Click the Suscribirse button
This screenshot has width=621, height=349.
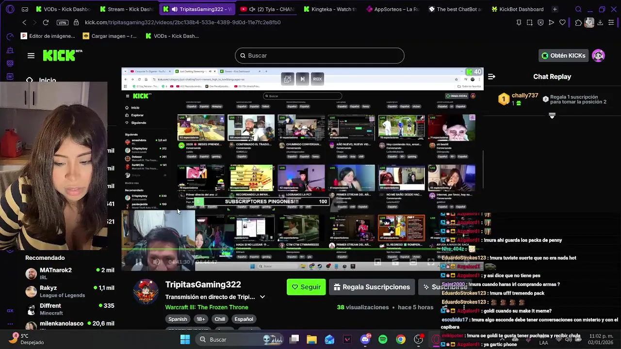point(445,287)
